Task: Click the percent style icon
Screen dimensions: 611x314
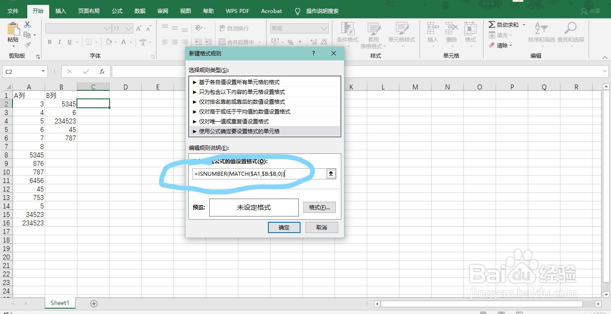Action: pos(291,42)
